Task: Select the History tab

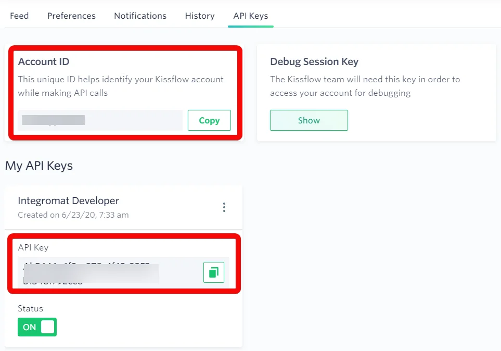Action: 200,16
